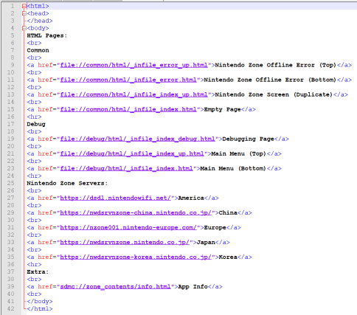Viewport: 357px width, 315px height.
Task: Click the text 'Extra:' on line 37
Action: [x=38, y=271]
